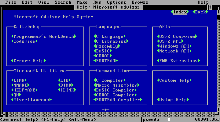Open the LIB utility help
Viewport: 220px width, 122px height.
point(64,80)
